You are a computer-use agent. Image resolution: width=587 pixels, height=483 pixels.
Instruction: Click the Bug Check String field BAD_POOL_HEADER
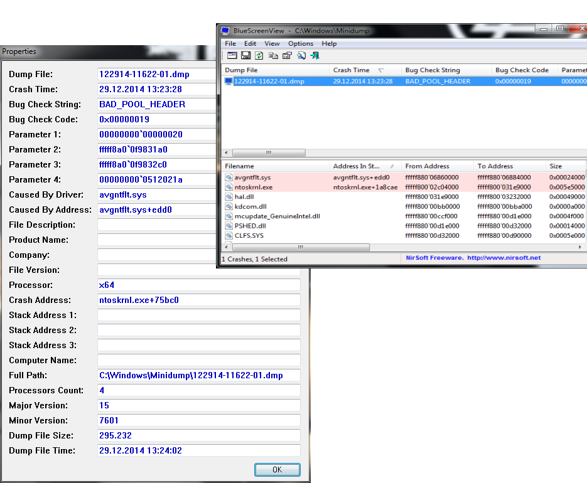(x=157, y=104)
